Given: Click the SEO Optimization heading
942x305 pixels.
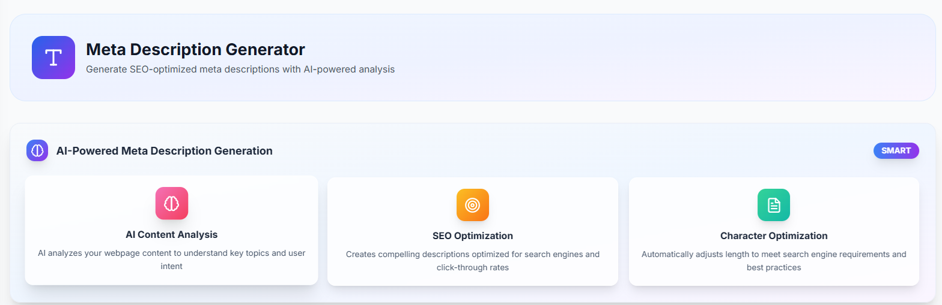Looking at the screenshot, I should [473, 235].
